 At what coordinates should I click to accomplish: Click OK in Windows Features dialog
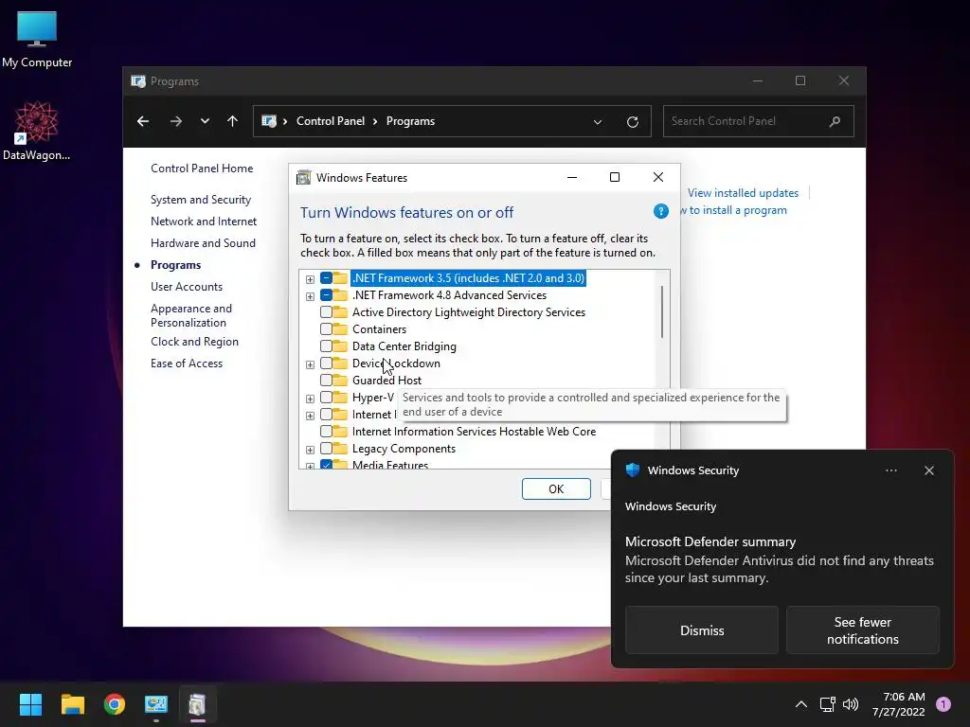(556, 489)
